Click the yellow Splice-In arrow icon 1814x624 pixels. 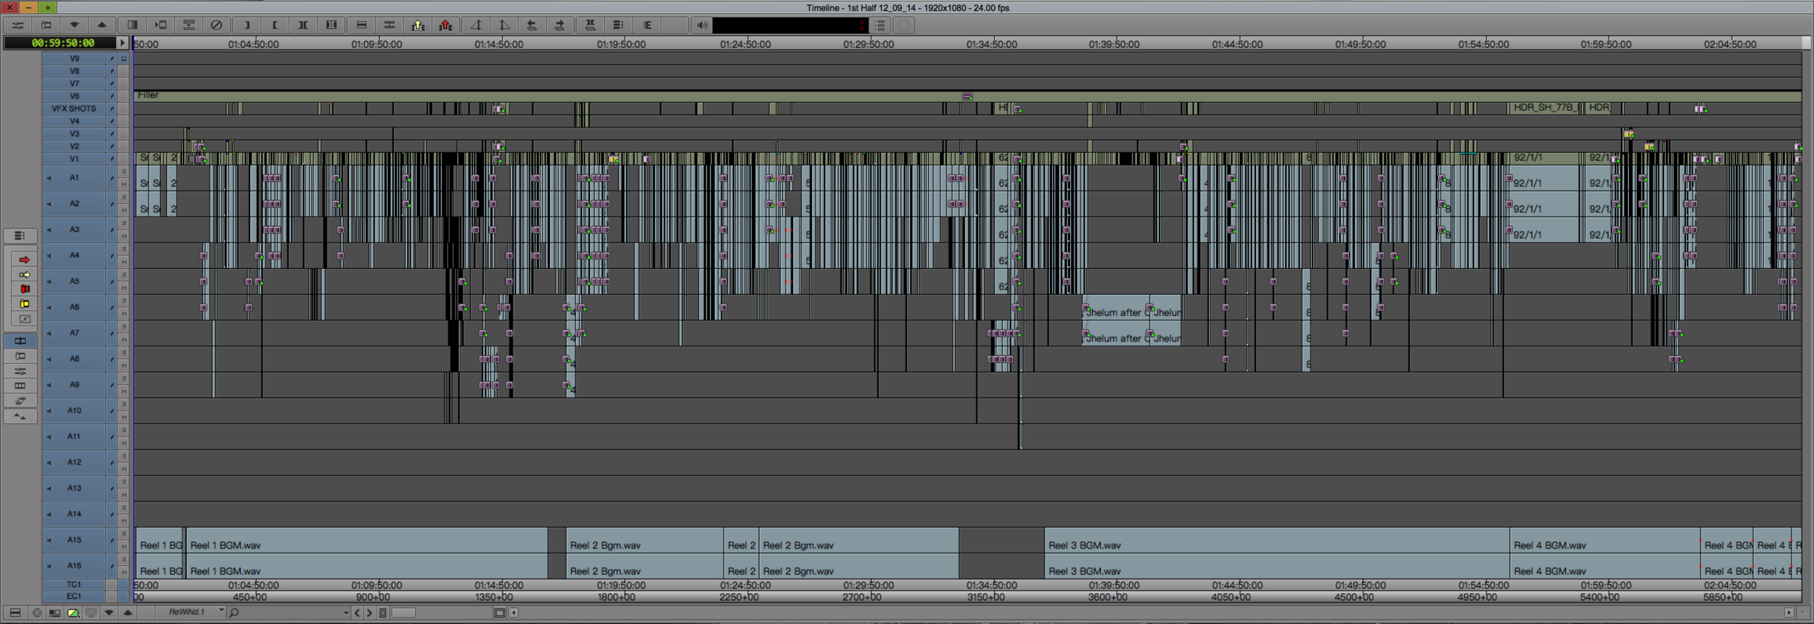click(418, 25)
